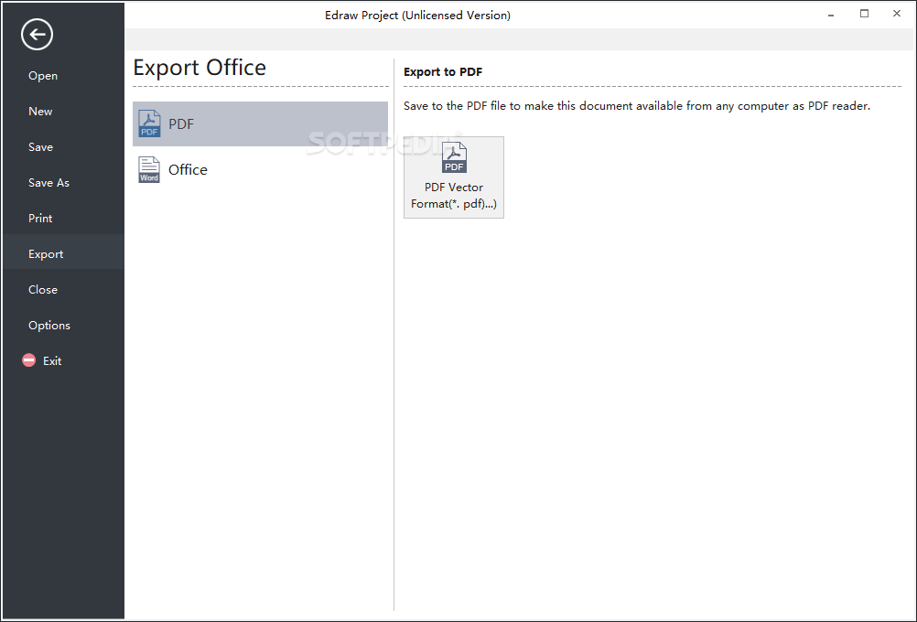Select New in the sidebar
This screenshot has width=917, height=622.
click(x=40, y=112)
